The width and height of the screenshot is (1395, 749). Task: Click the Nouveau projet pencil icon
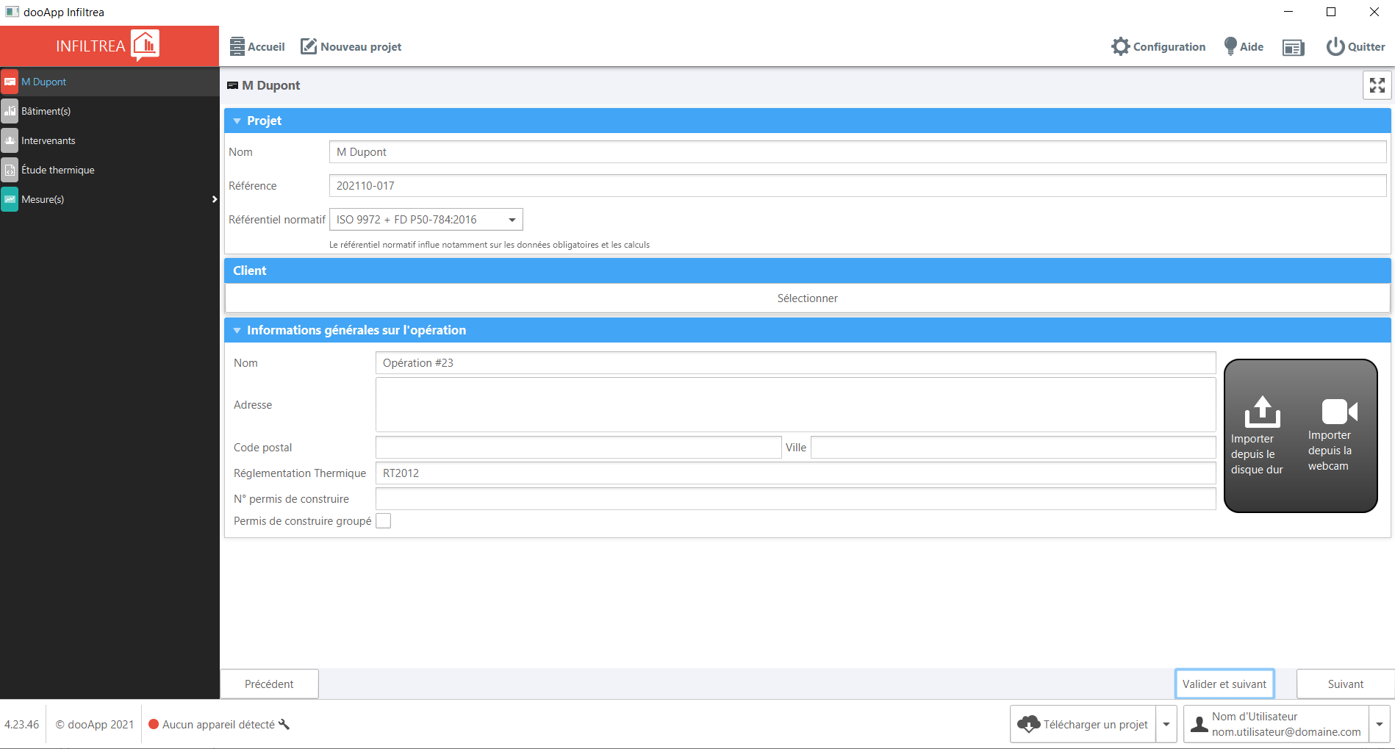coord(309,46)
